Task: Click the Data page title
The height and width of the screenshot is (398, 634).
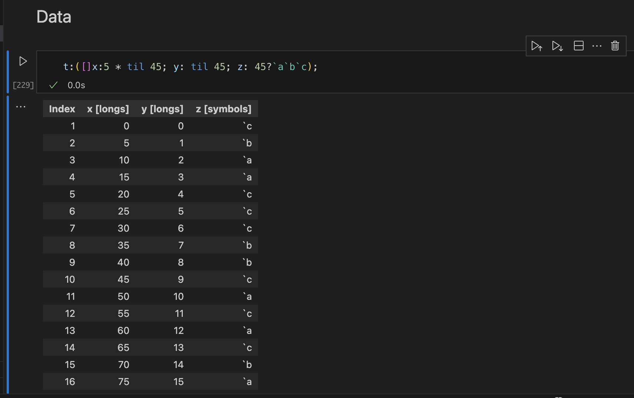Action: 54,16
